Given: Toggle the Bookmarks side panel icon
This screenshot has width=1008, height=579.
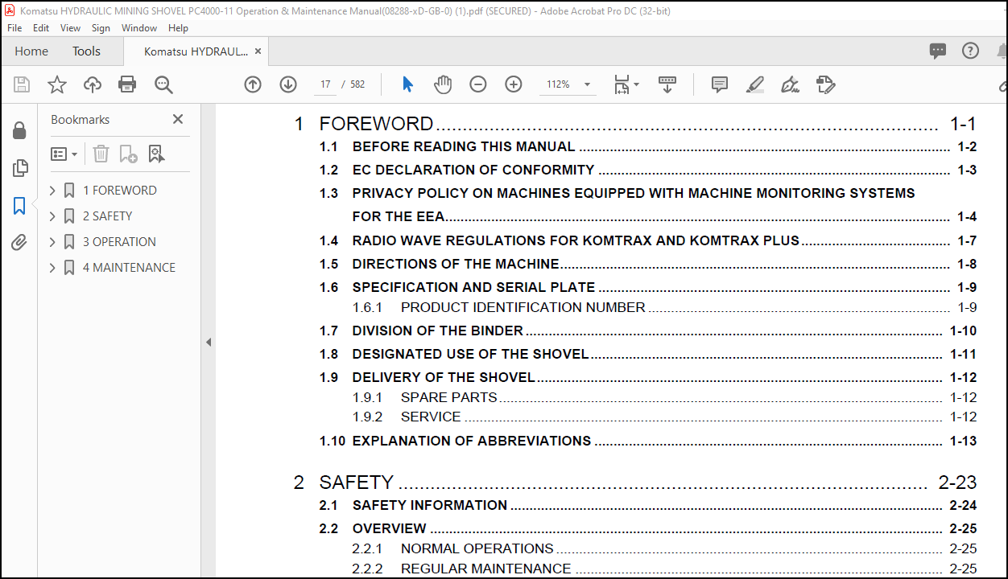Looking at the screenshot, I should click(20, 206).
